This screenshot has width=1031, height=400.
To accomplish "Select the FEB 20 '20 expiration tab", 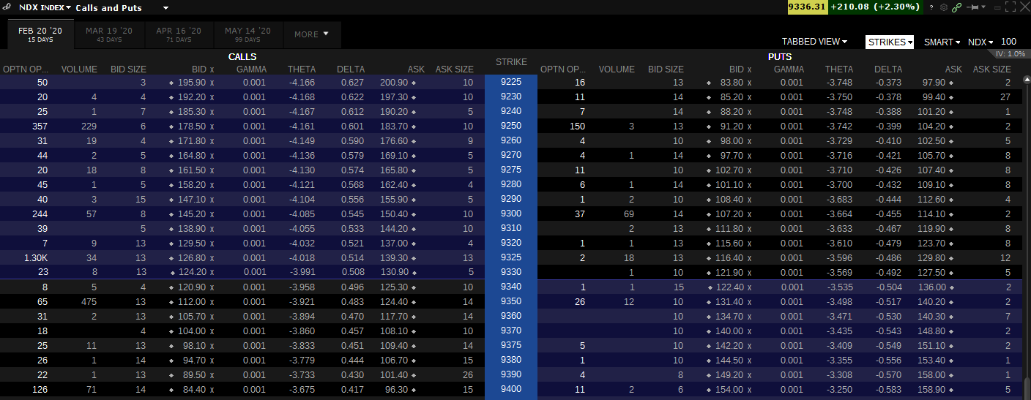I will [40, 34].
